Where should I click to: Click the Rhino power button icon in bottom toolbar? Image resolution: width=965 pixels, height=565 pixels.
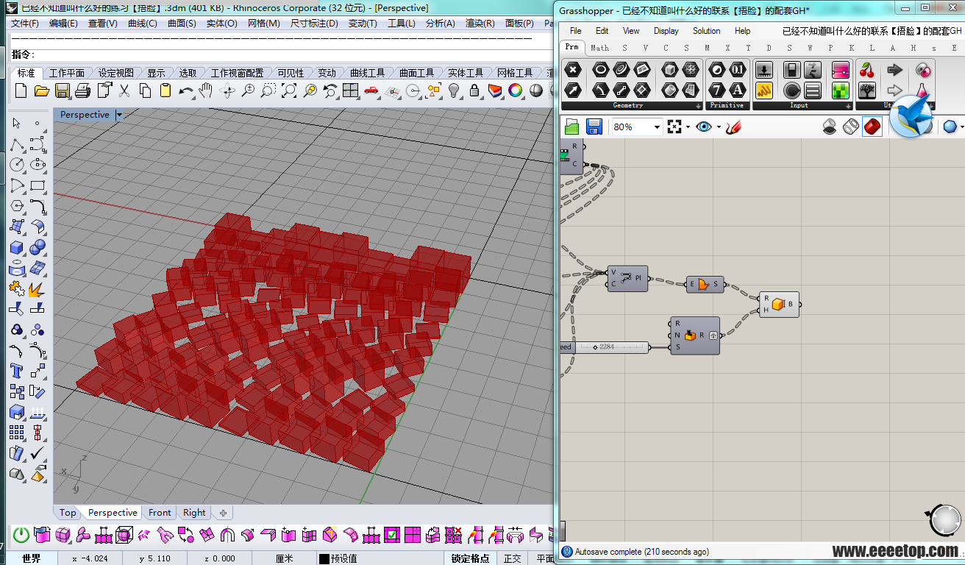pyautogui.click(x=21, y=535)
